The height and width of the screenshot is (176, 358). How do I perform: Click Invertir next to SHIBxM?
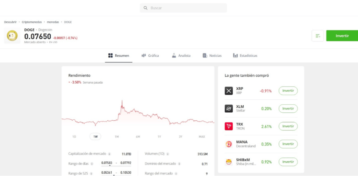pos(288,162)
